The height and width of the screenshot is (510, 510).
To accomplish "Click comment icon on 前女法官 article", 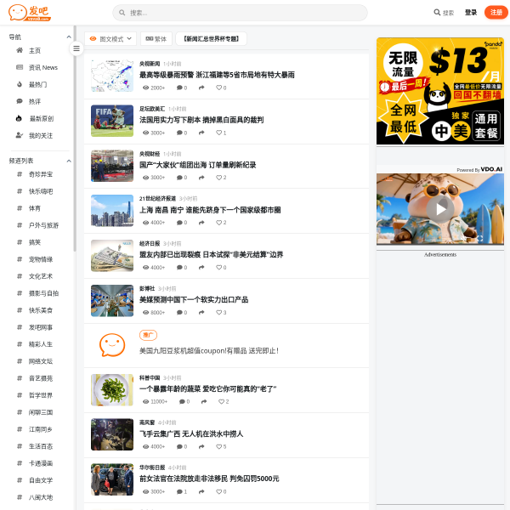I will click(179, 492).
